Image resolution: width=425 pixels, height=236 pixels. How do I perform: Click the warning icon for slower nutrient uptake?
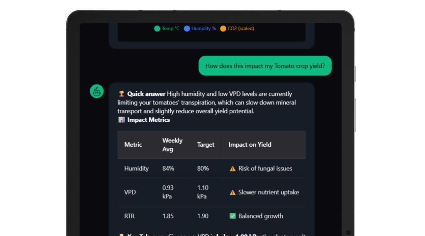(232, 193)
